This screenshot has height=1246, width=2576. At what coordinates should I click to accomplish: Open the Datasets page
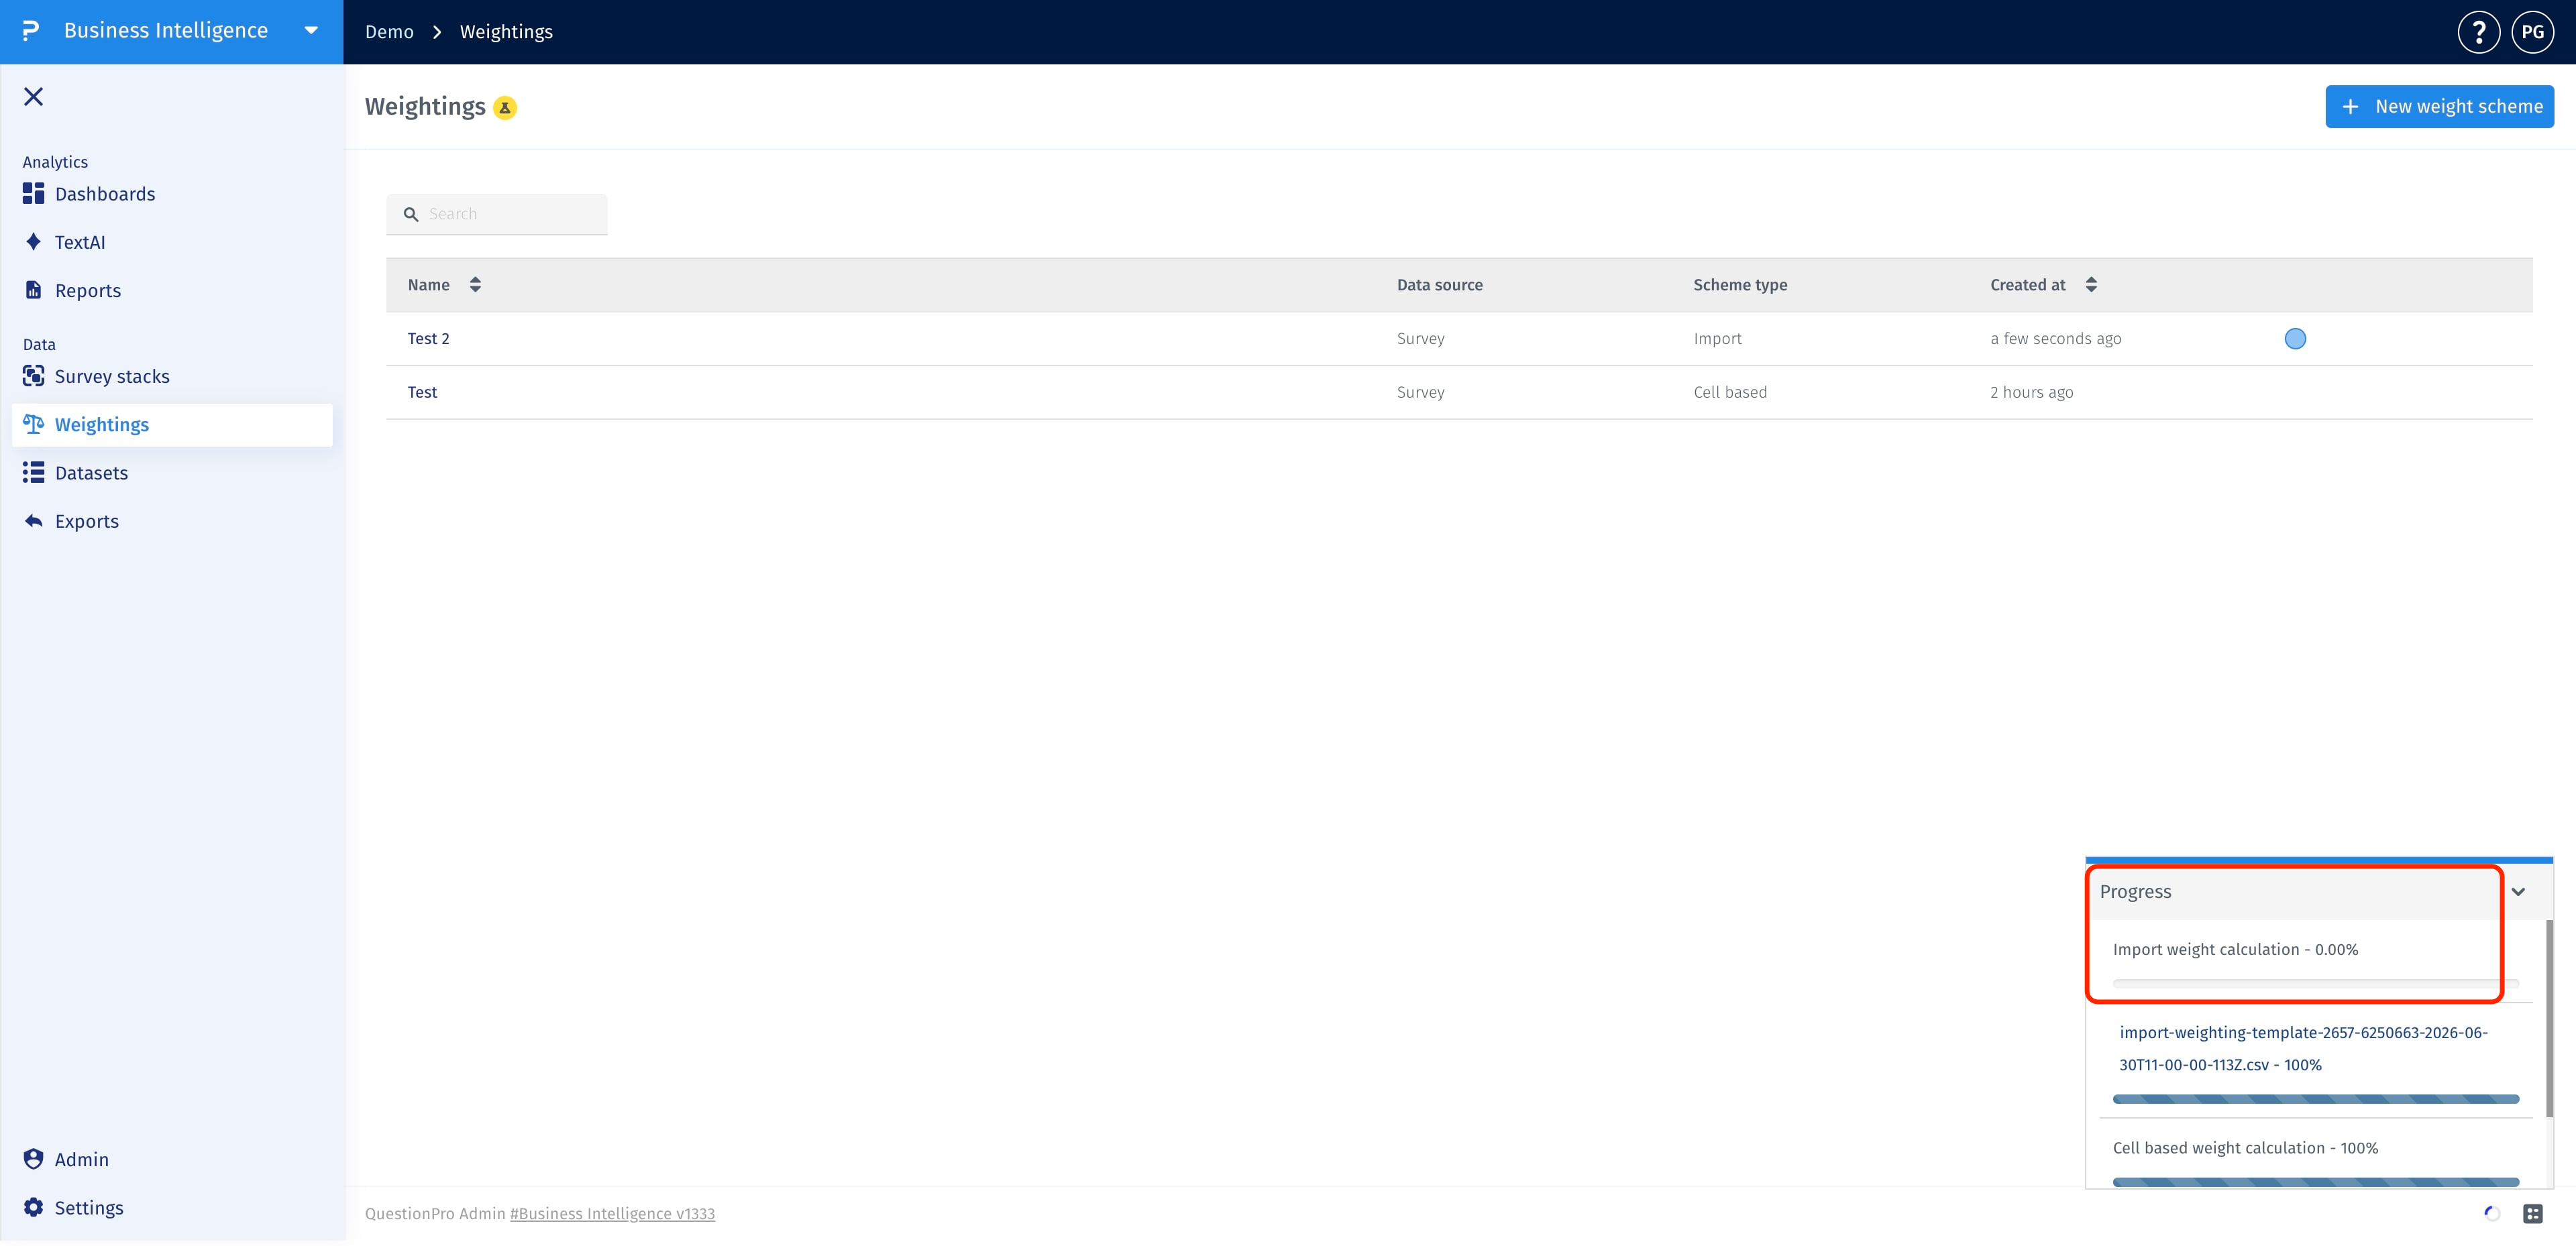91,473
